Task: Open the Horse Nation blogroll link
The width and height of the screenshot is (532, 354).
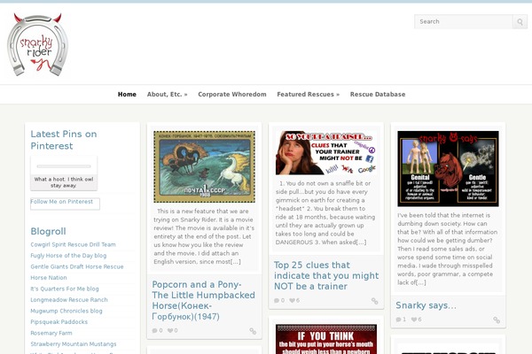Action: coord(49,277)
